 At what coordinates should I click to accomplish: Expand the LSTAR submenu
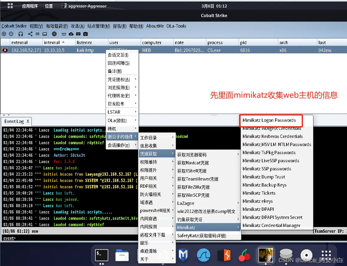coord(122,112)
